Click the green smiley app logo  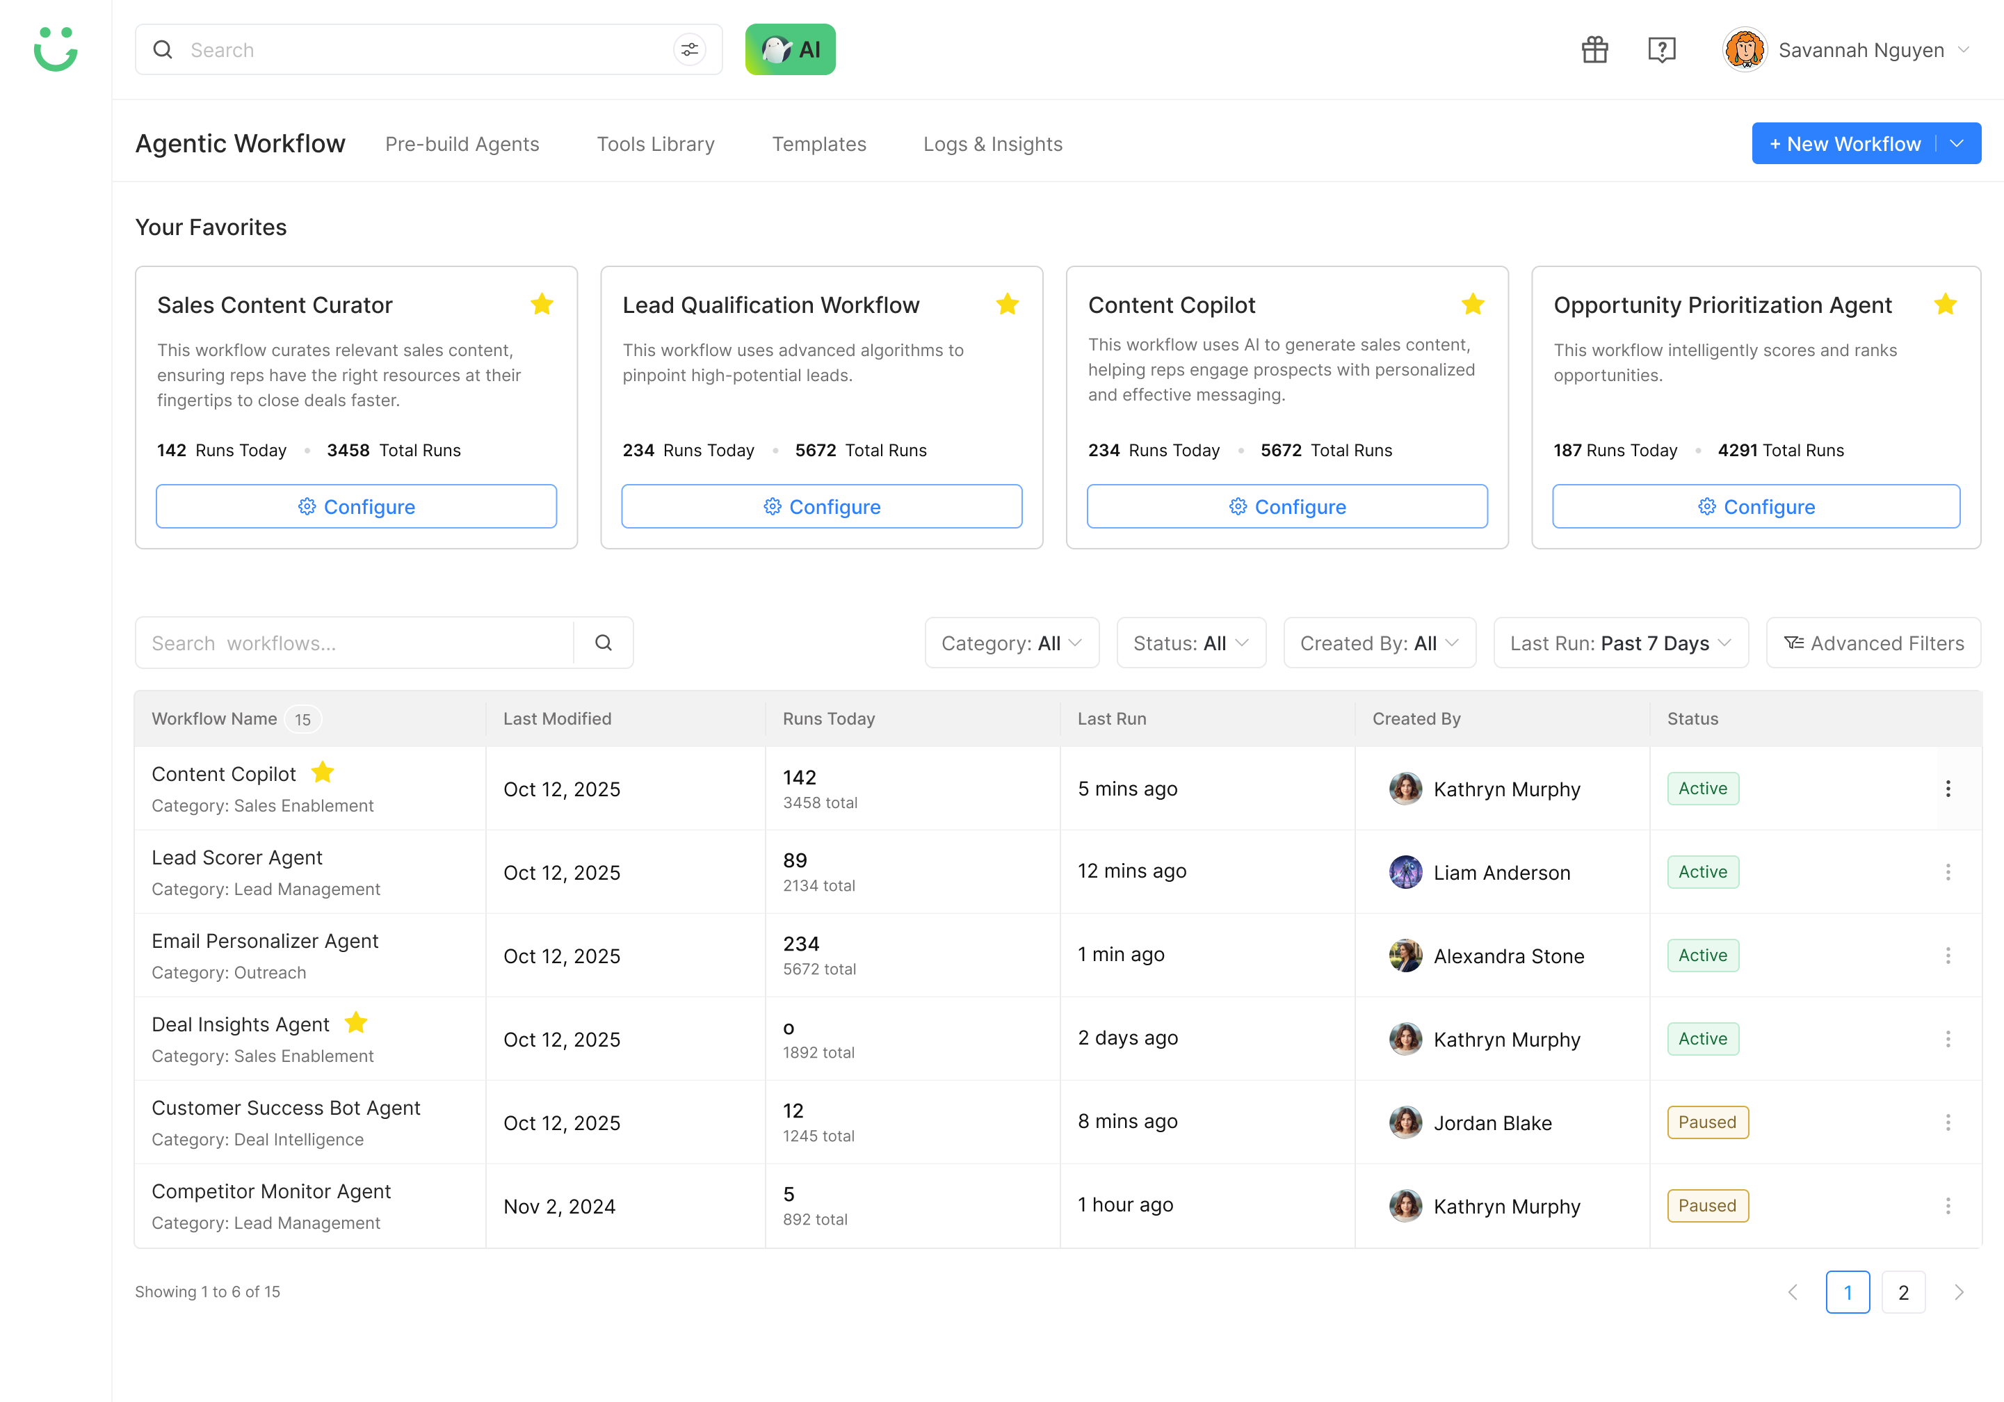pyautogui.click(x=56, y=49)
